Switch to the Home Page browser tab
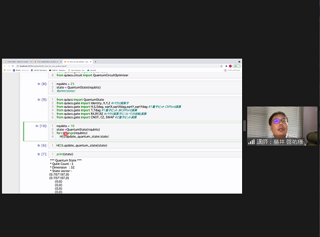Screen dimensions: 320x237 click(x=18, y=62)
